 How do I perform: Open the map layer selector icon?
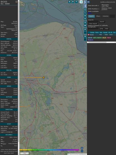[81, 2]
